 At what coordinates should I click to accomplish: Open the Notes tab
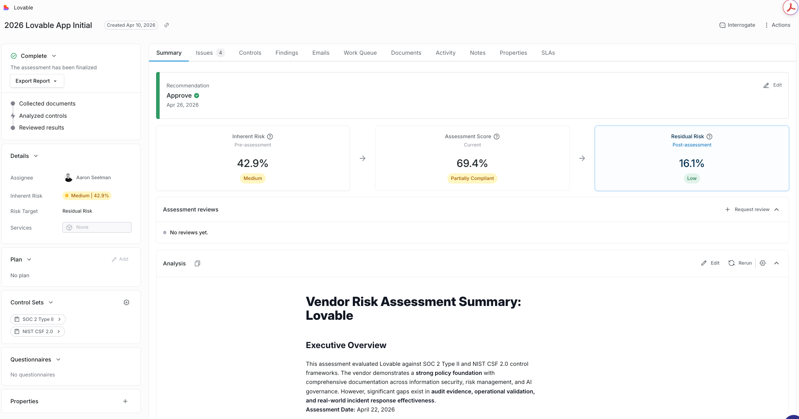pyautogui.click(x=478, y=53)
